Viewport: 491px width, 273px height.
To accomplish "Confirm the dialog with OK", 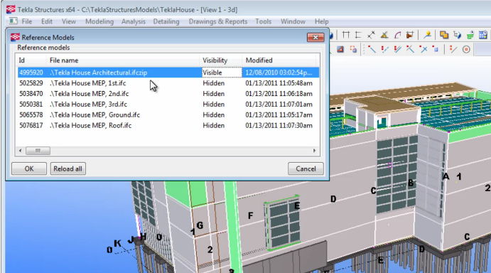I will click(29, 168).
